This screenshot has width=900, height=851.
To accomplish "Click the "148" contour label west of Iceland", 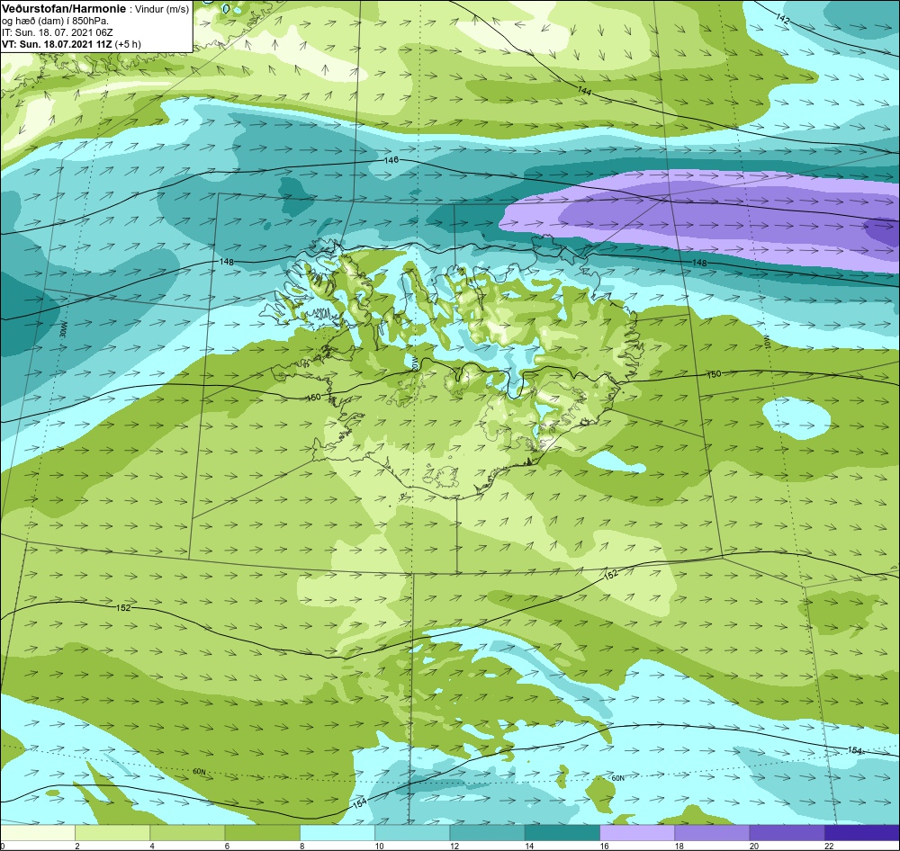I will pos(226,262).
